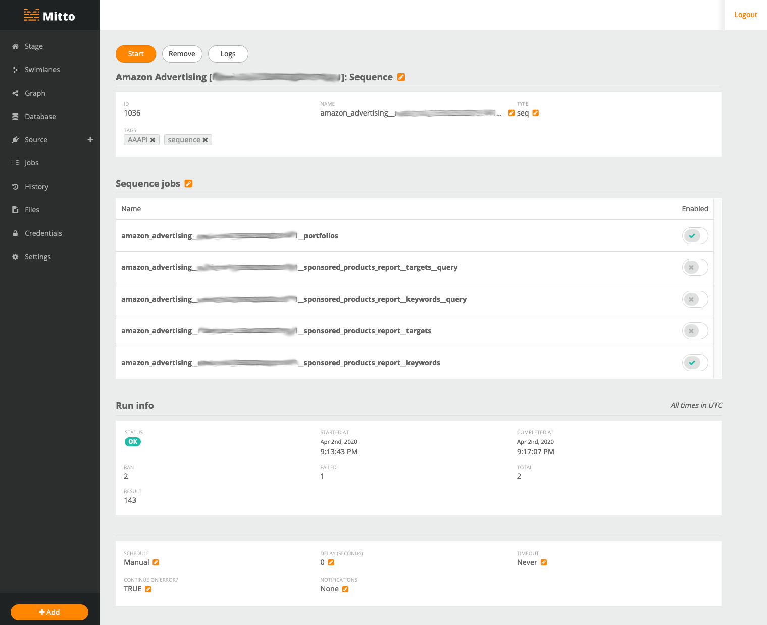
Task: Open the Logs for this sequence
Action: click(228, 54)
